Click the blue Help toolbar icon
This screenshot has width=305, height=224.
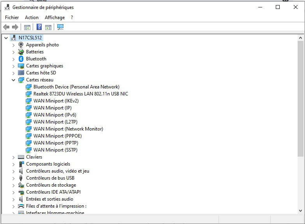(x=39, y=27)
